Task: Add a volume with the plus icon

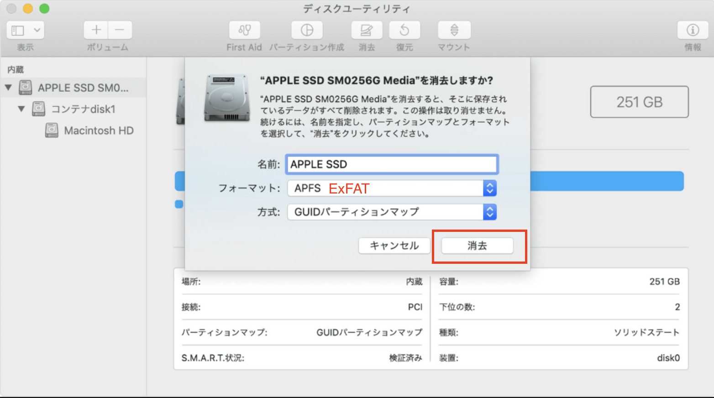Action: (96, 30)
